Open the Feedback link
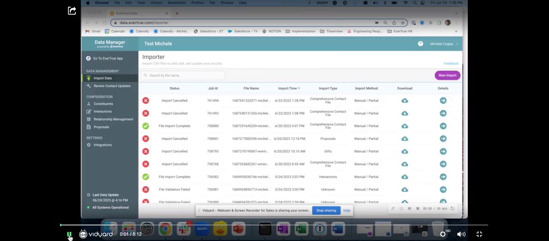 coord(451,63)
